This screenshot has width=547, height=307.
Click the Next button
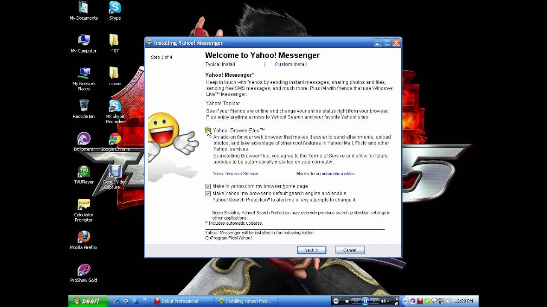coord(312,250)
